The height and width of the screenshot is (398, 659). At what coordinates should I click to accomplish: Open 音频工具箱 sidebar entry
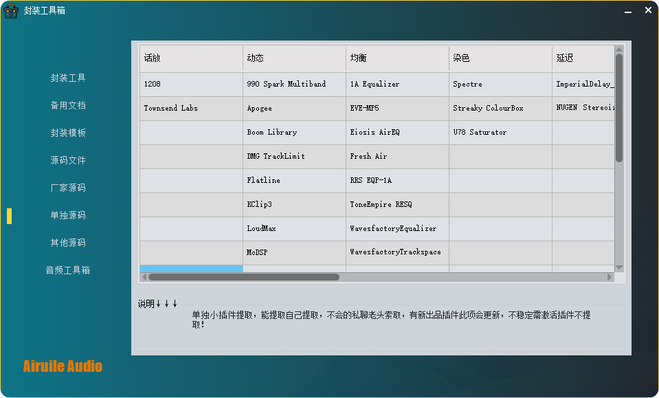pos(68,270)
